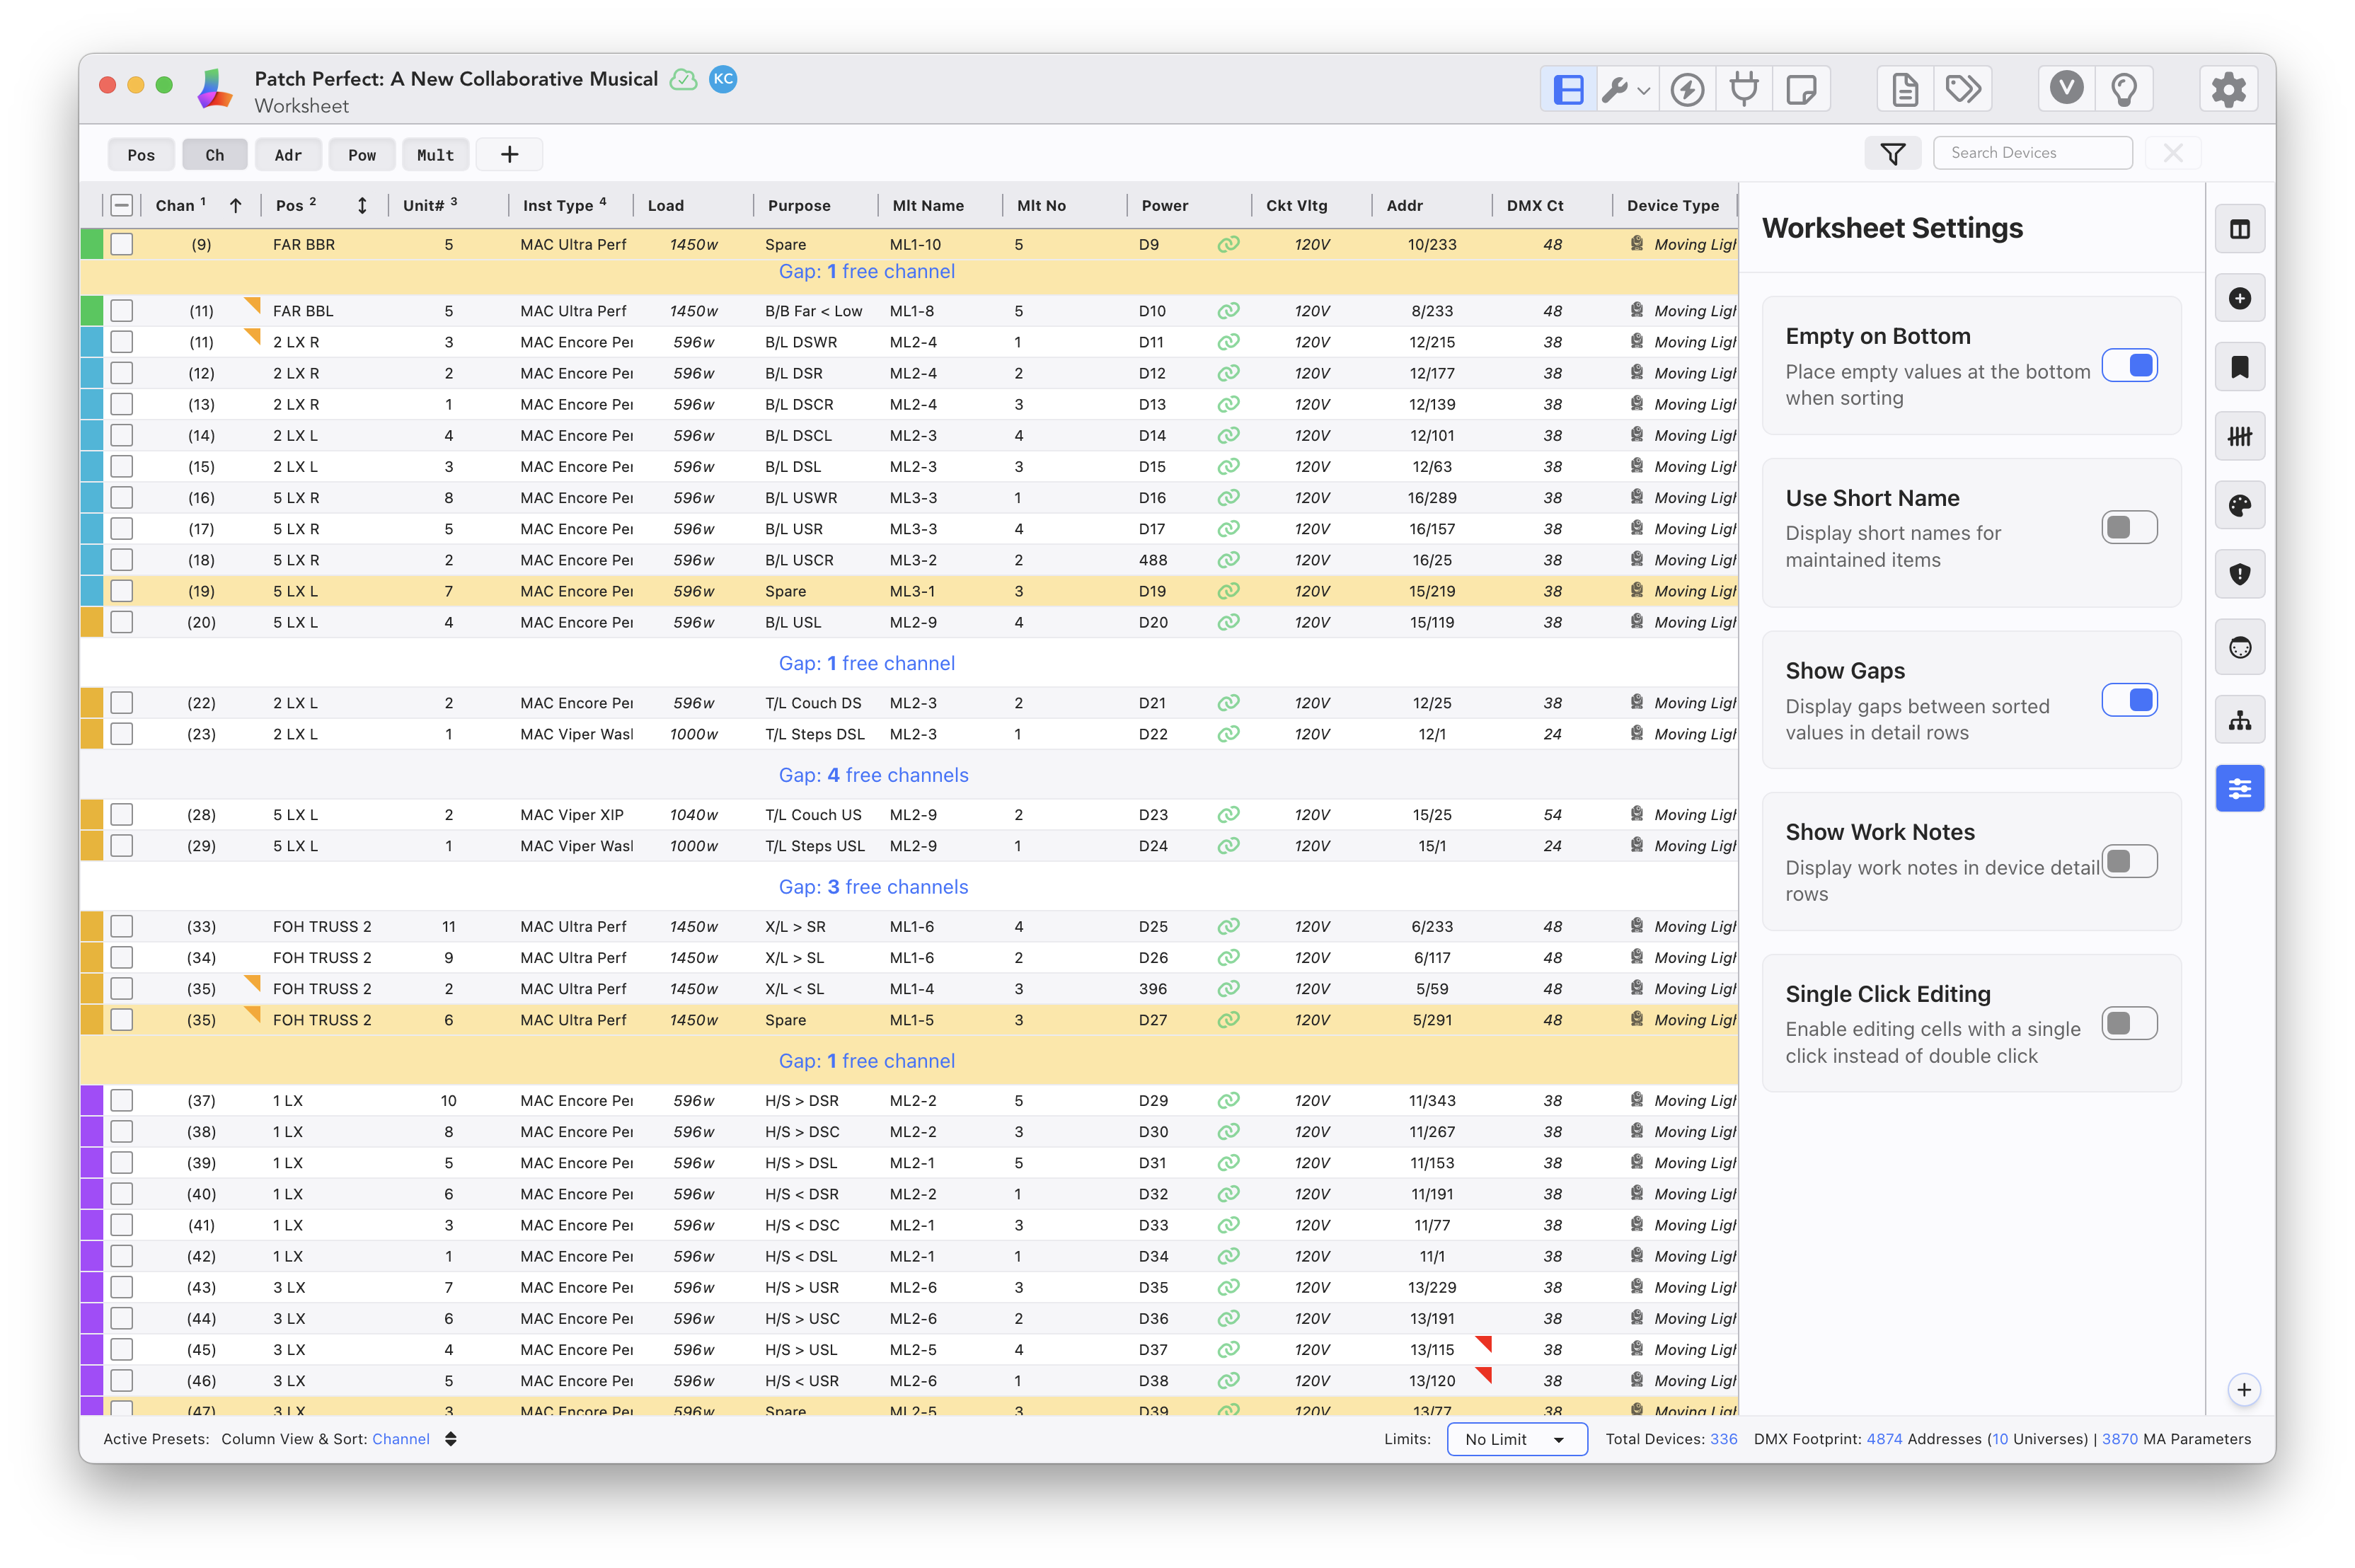Viewport: 2355px width, 1568px height.
Task: Click the plus button at sidebar bottom
Action: pyautogui.click(x=2243, y=1390)
